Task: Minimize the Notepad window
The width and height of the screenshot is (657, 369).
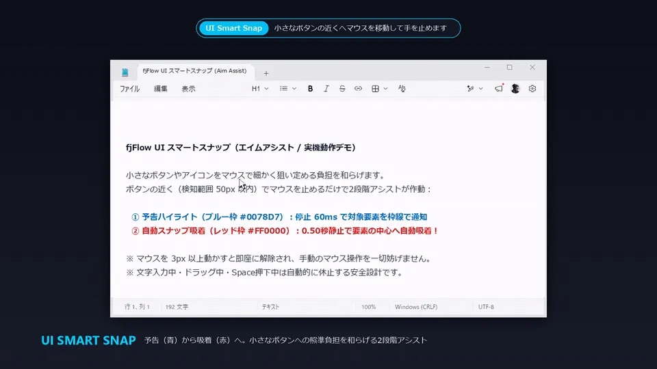Action: tap(487, 68)
